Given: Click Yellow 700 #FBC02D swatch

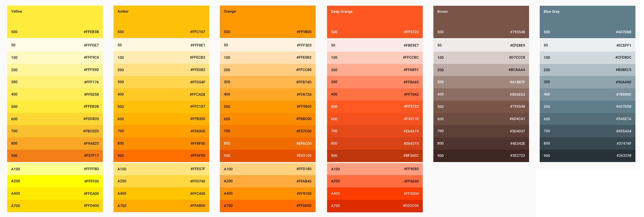Looking at the screenshot, I should click(x=55, y=131).
